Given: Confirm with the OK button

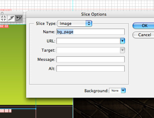Looking at the screenshot, I should pyautogui.click(x=143, y=26).
